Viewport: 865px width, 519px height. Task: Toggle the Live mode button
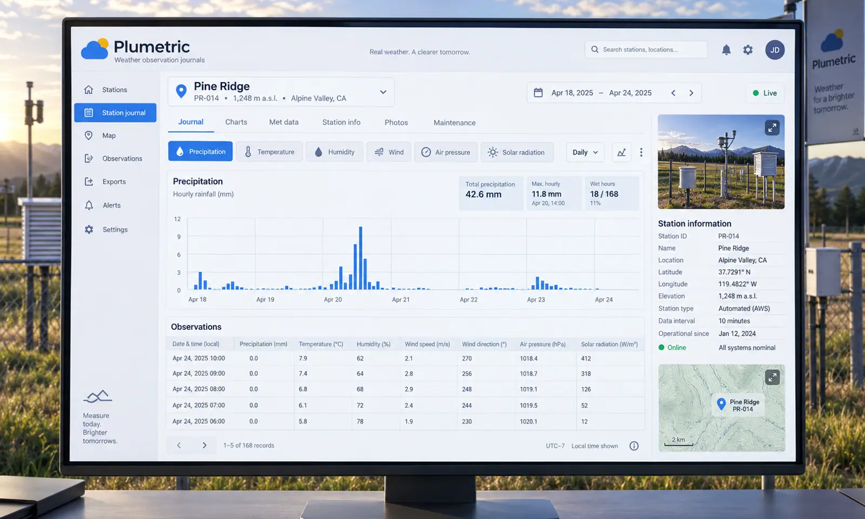(764, 93)
